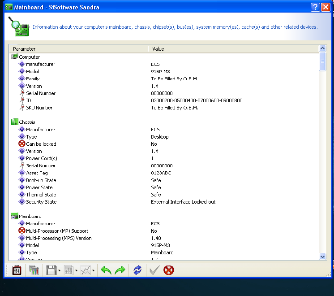The image size is (334, 296).
Task: Click the diamond icon beside Asset Tag
Action: tap(22, 173)
